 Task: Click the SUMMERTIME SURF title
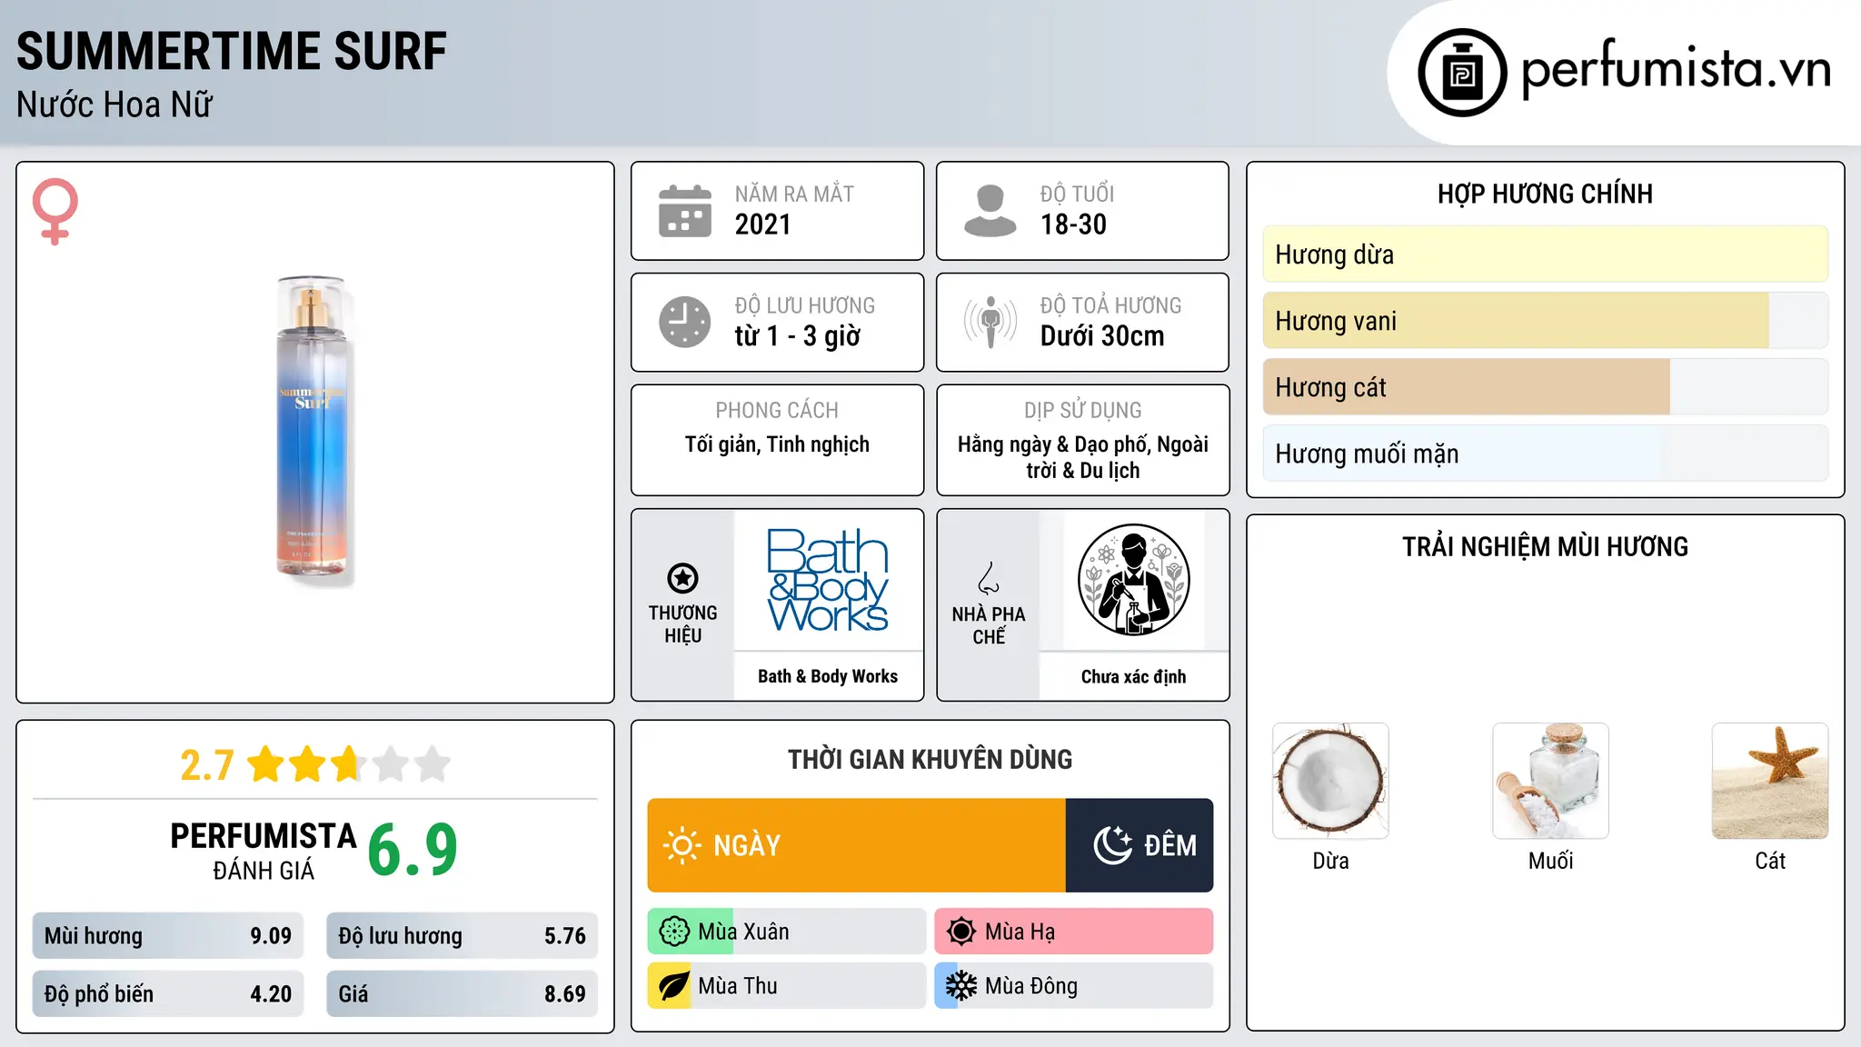[x=232, y=51]
